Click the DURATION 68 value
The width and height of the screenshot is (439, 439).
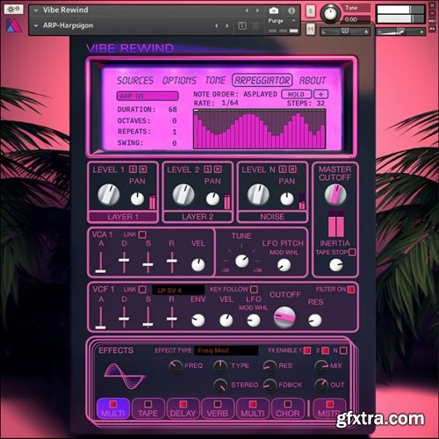tap(172, 110)
